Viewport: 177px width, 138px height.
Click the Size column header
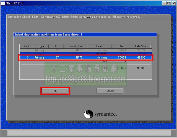[121, 46]
